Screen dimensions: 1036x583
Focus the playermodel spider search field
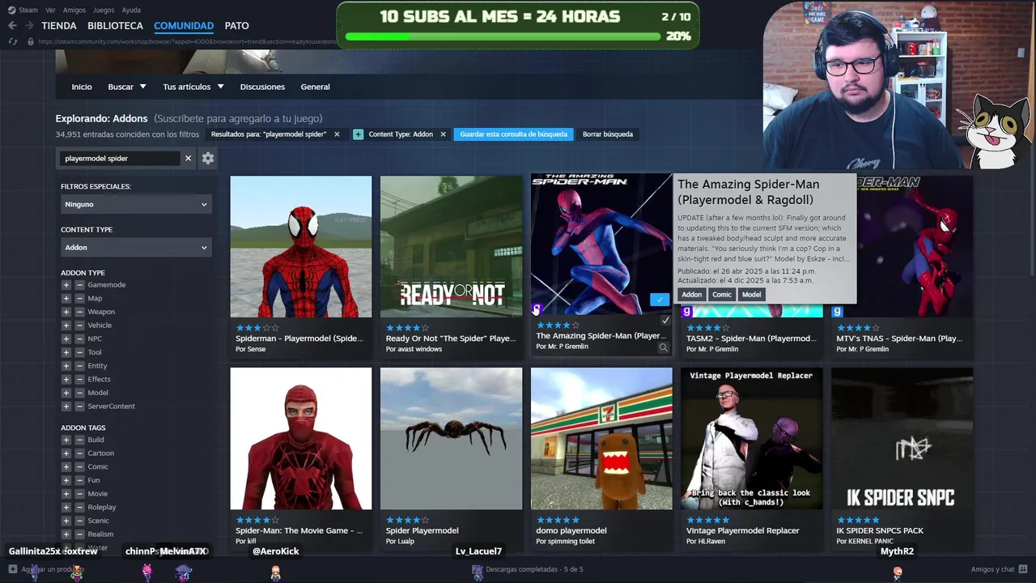(120, 159)
